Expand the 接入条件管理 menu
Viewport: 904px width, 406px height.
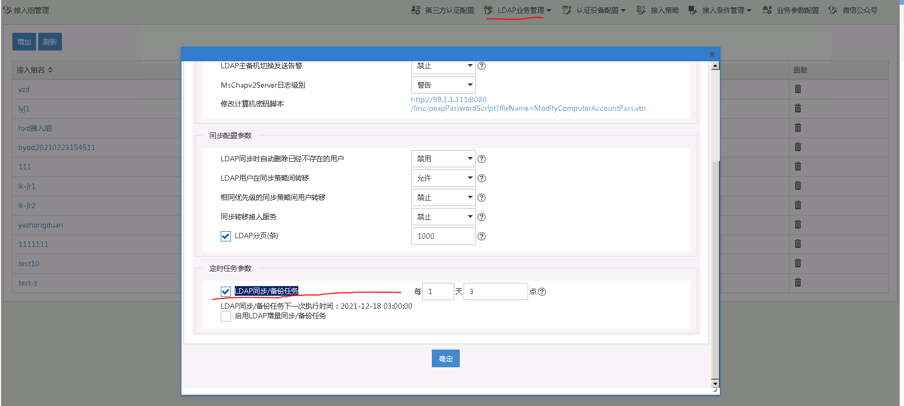click(x=720, y=10)
